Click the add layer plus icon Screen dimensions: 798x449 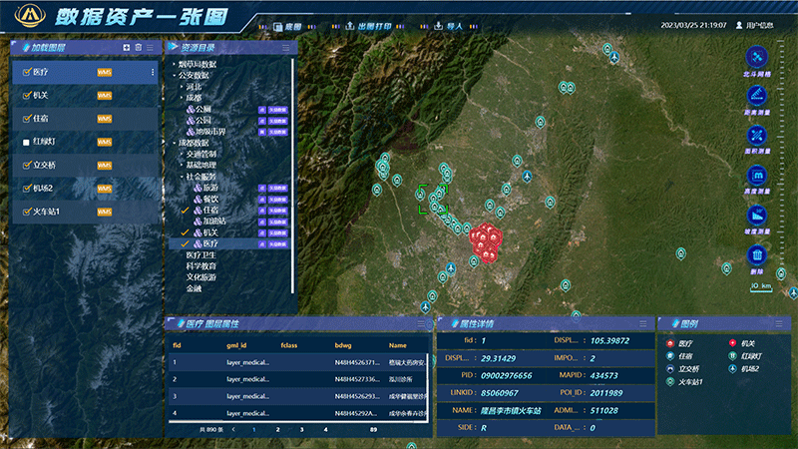pyautogui.click(x=126, y=47)
